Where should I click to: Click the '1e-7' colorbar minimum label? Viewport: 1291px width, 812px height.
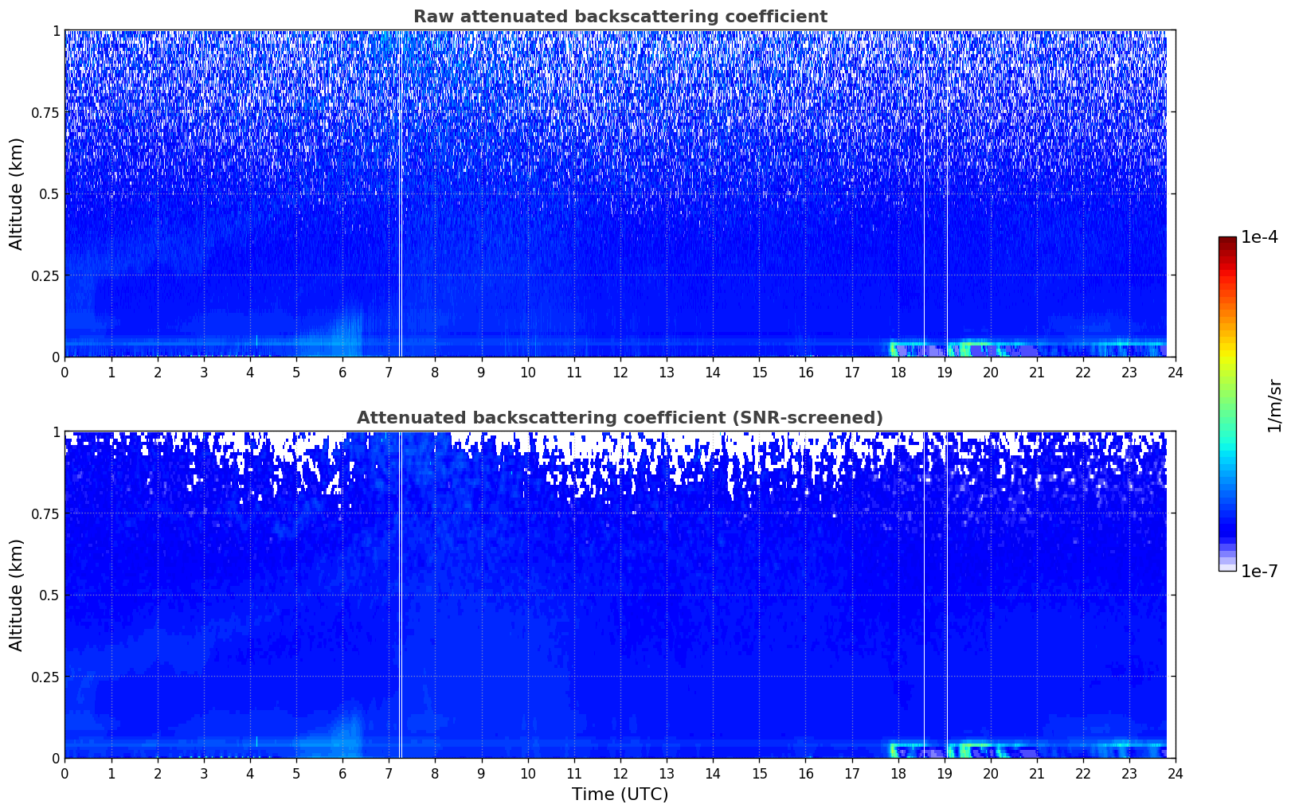(1259, 572)
